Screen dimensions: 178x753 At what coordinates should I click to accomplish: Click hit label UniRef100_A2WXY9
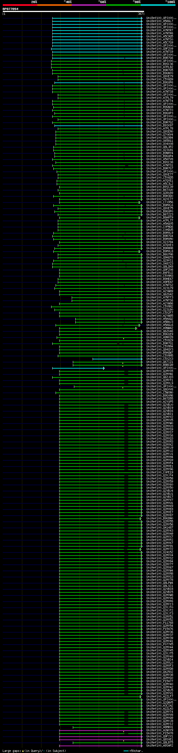(160, 730)
